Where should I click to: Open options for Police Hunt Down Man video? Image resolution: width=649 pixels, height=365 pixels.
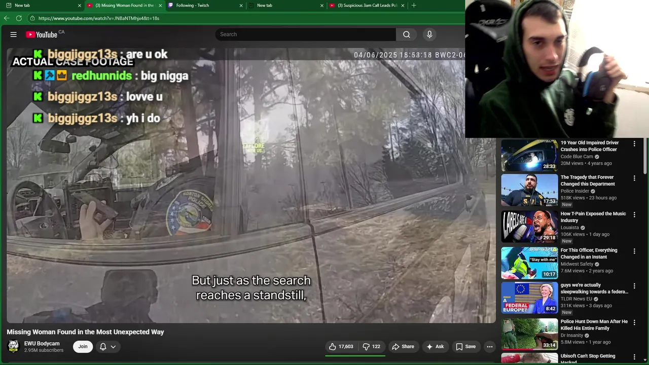[x=634, y=322]
